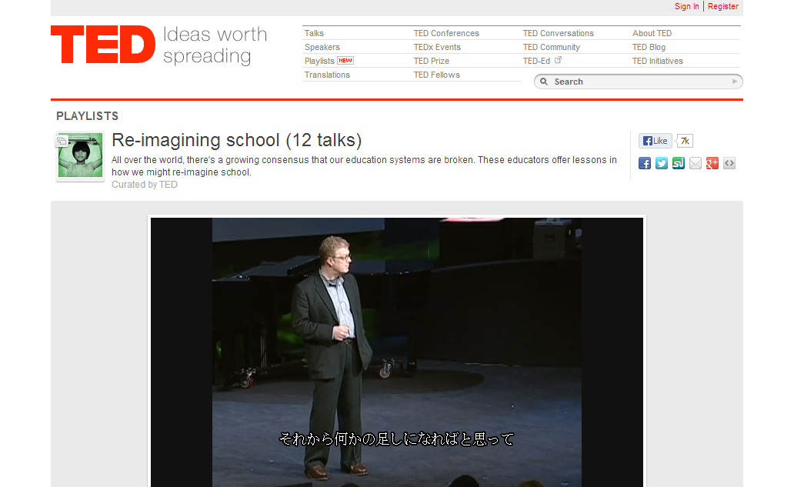Click the playlist thumbnail image
Screen dimensions: 804x487
click(80, 156)
